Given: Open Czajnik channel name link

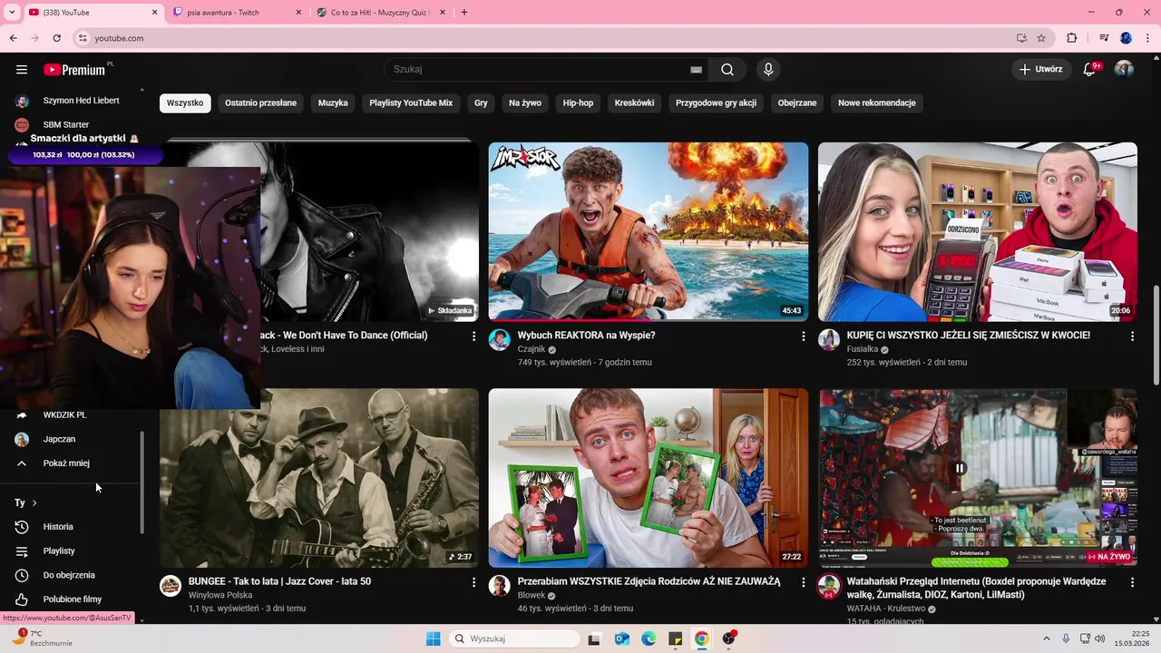Looking at the screenshot, I should (x=532, y=349).
